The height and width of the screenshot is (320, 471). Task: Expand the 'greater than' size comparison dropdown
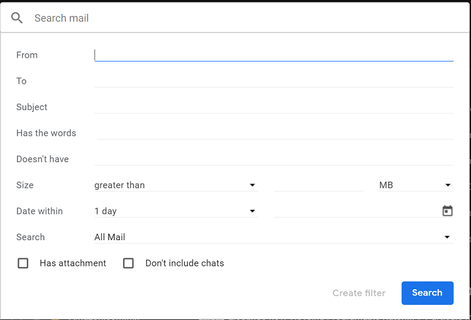[175, 185]
